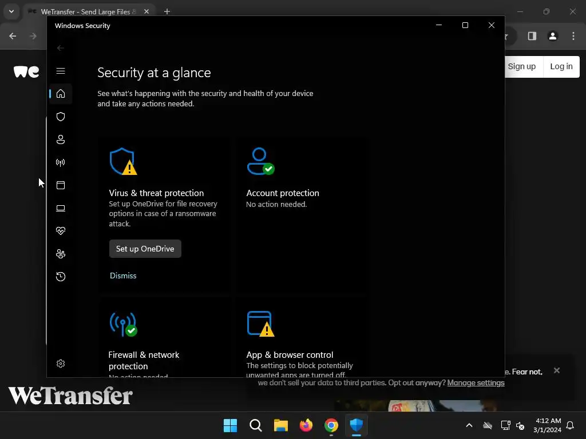Expand the hamburger navigation menu
This screenshot has width=586, height=439.
pos(61,71)
